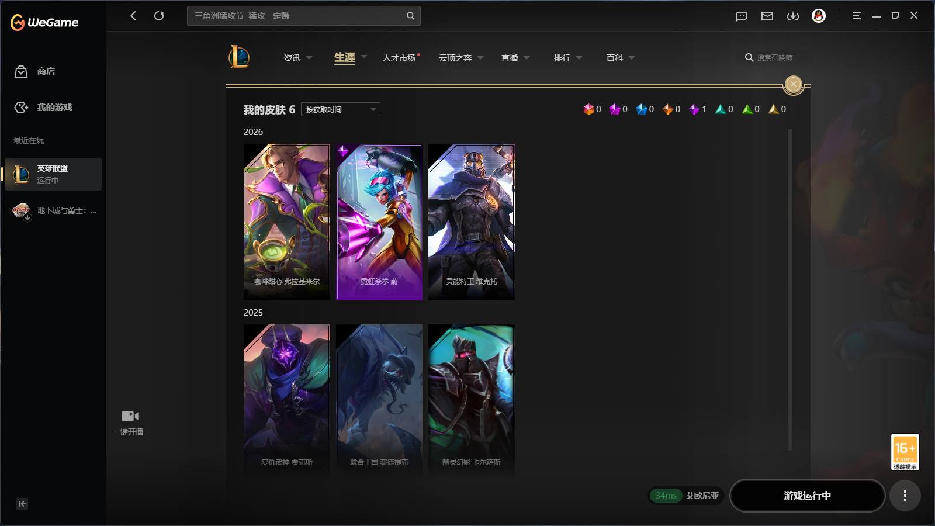Open the 按获取时间 sort dropdown
Screen dimensions: 935x526
click(x=341, y=109)
